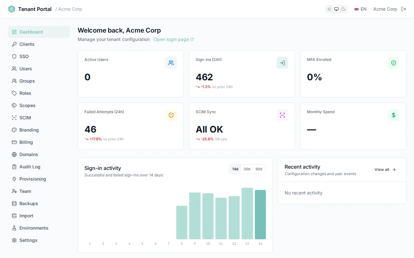Navigate to Groups
The image size is (414, 258).
39,81
